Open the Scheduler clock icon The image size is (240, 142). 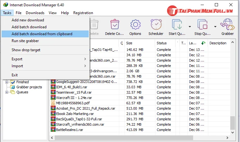[156, 24]
